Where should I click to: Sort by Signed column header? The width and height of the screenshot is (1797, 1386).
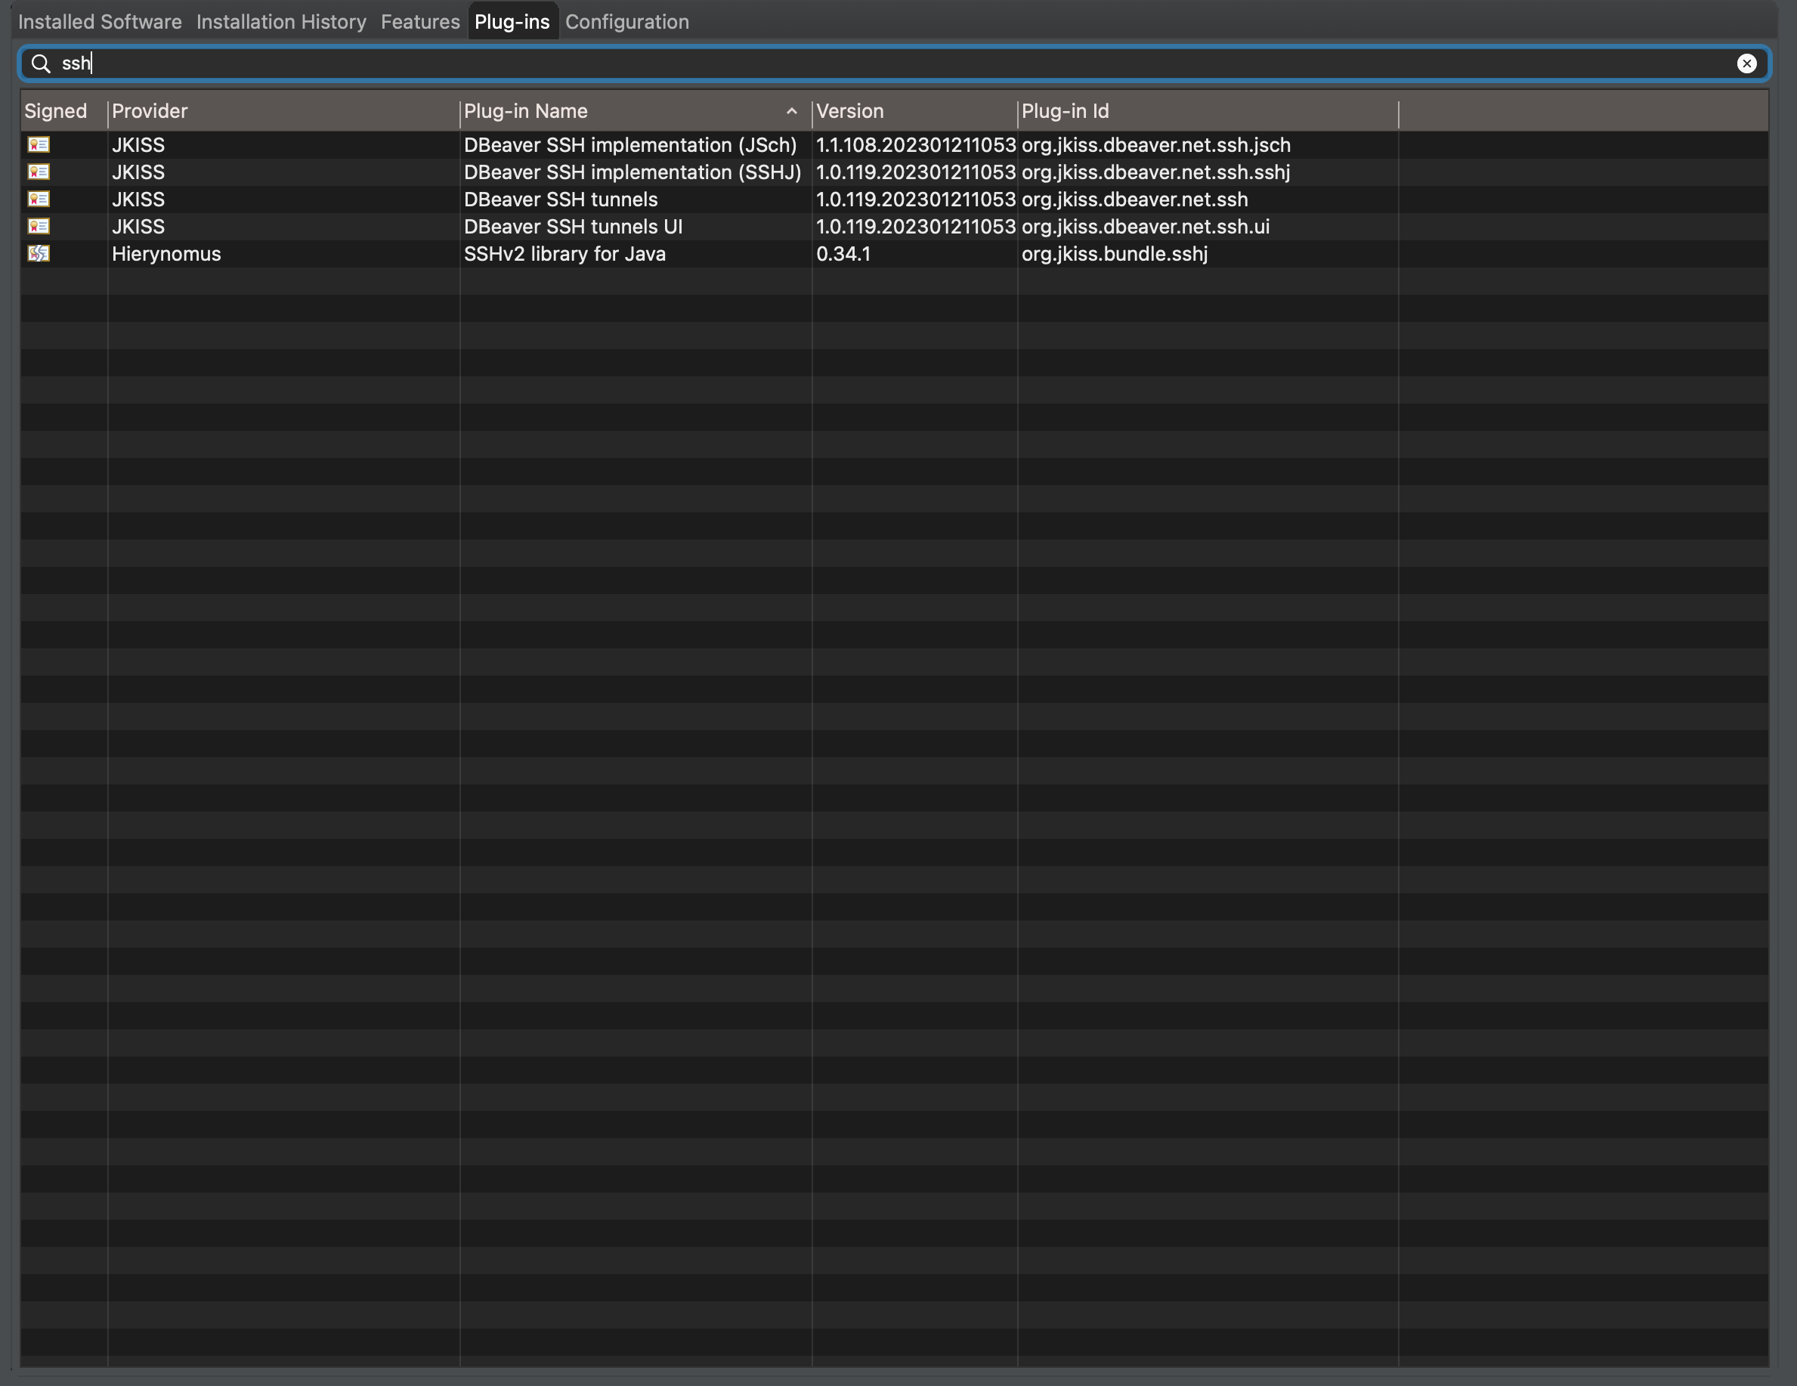click(x=55, y=111)
